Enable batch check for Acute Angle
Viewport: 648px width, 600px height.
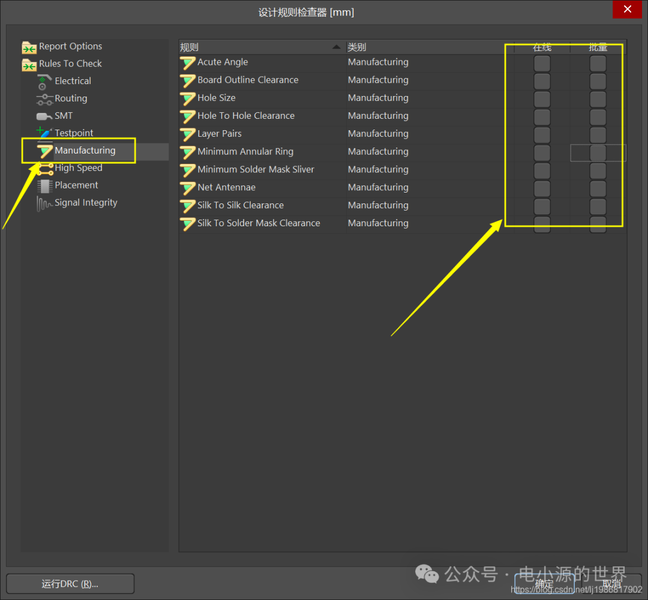pyautogui.click(x=598, y=64)
